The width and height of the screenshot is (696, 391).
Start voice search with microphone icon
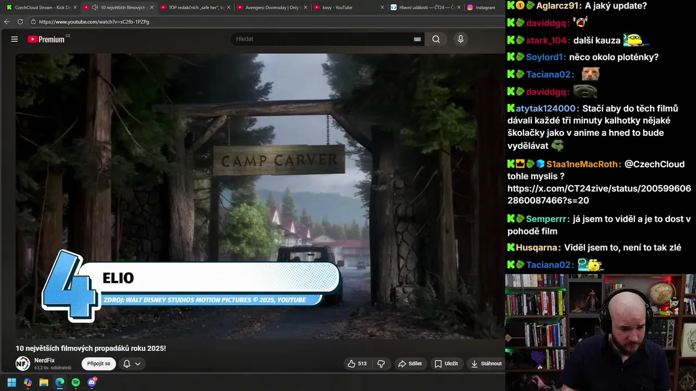pyautogui.click(x=461, y=39)
